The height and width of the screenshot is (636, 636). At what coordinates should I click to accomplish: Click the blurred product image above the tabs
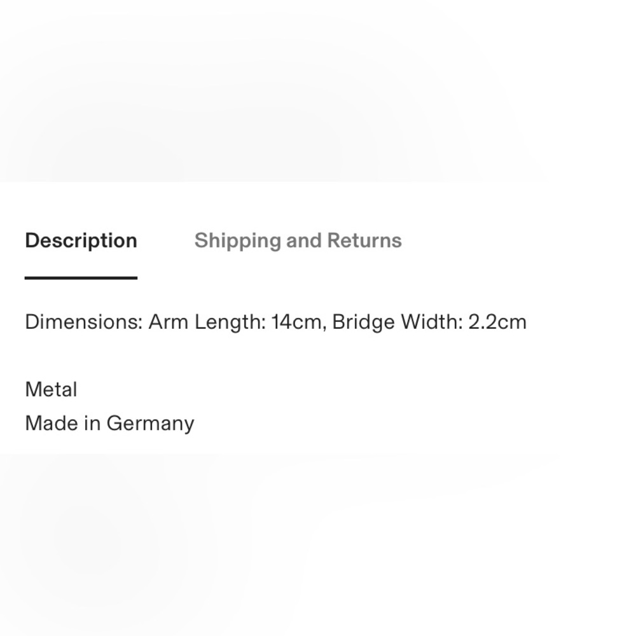click(318, 91)
